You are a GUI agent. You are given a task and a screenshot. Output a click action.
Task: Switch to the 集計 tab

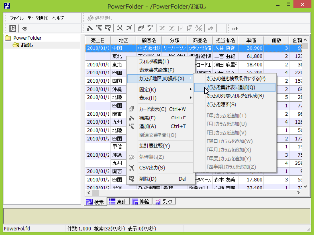(118, 201)
